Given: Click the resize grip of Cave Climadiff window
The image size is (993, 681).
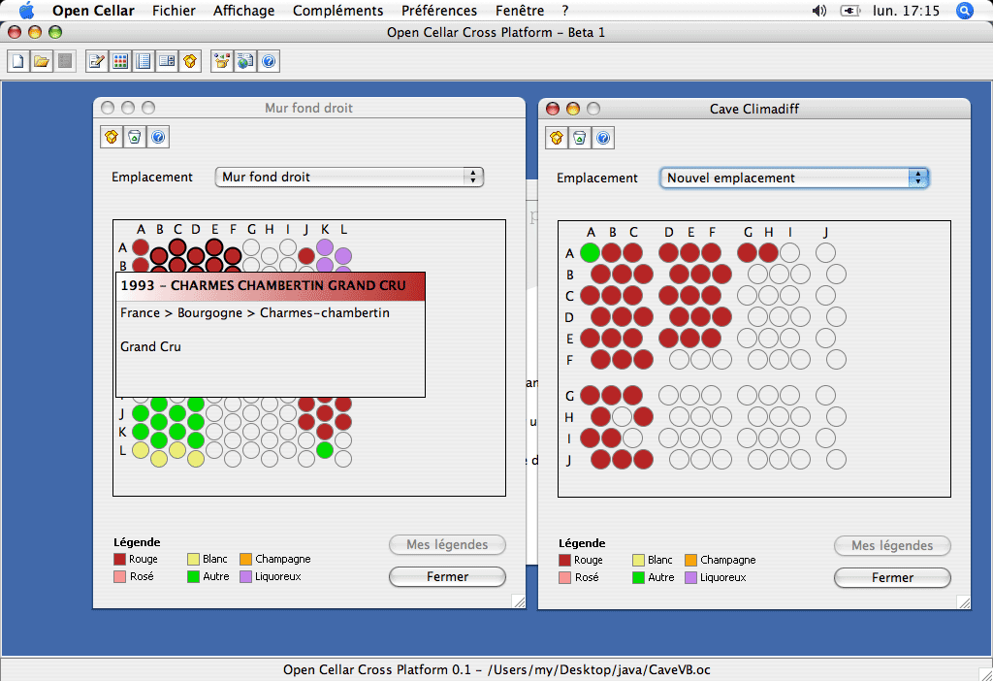Looking at the screenshot, I should (963, 602).
